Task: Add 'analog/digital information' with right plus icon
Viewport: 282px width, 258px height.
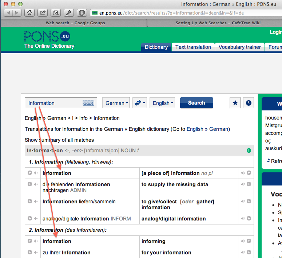Action: click(x=249, y=219)
